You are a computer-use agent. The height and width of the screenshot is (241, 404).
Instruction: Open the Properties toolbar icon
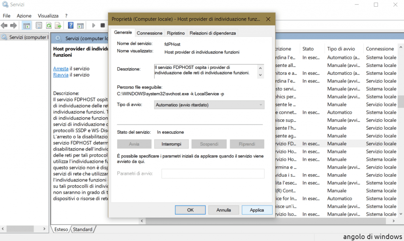pyautogui.click(x=39, y=26)
